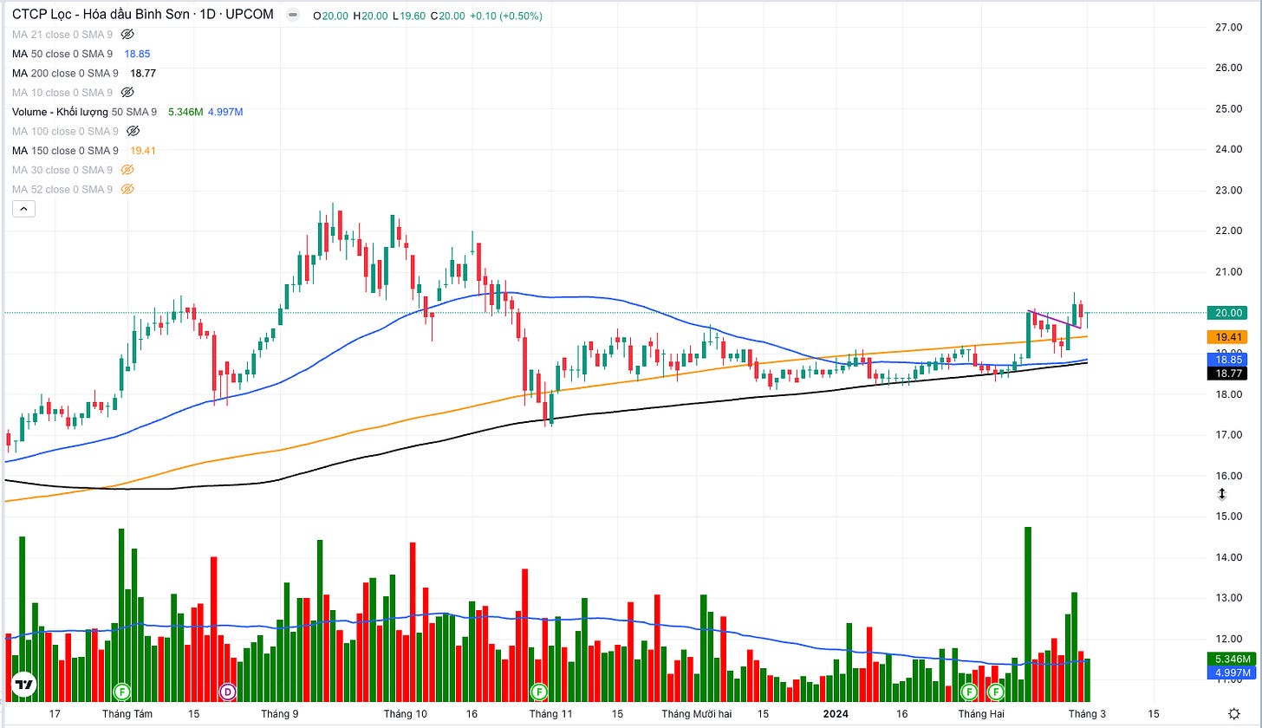Show the hidden MA 10 indicator via eye icon

[x=127, y=93]
